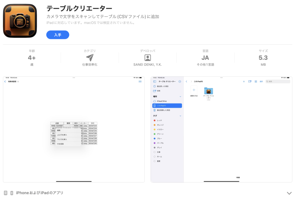Click the grid view icon in the files toolbar
The width and height of the screenshot is (298, 201).
256,82
